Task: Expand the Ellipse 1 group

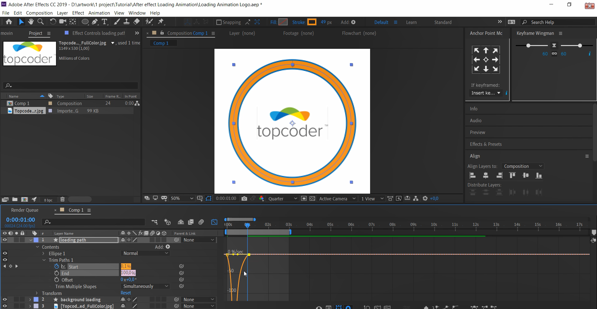Action: (44, 253)
